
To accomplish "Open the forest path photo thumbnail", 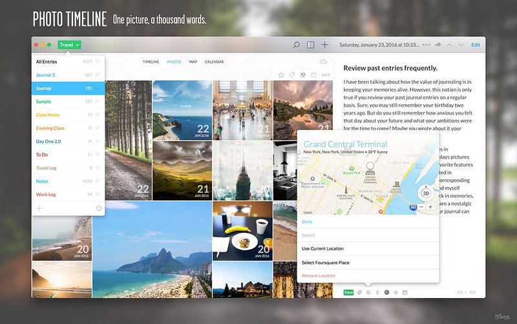I will pyautogui.click(x=129, y=140).
